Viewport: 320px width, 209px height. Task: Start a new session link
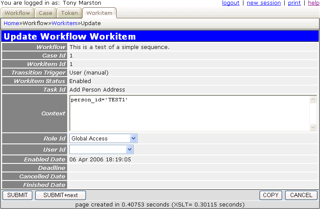click(x=264, y=3)
